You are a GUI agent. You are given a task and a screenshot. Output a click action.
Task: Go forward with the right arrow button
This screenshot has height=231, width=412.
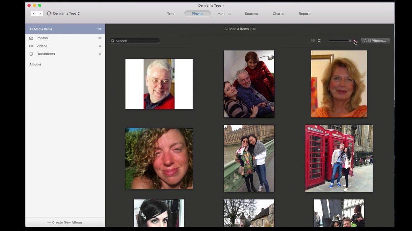click(40, 13)
